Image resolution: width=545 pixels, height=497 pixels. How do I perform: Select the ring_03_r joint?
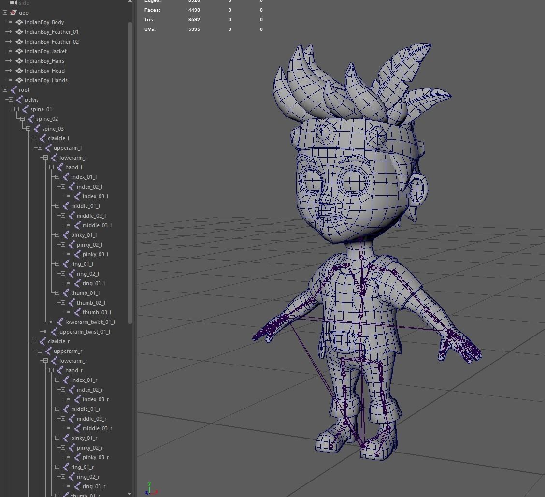[x=94, y=486]
